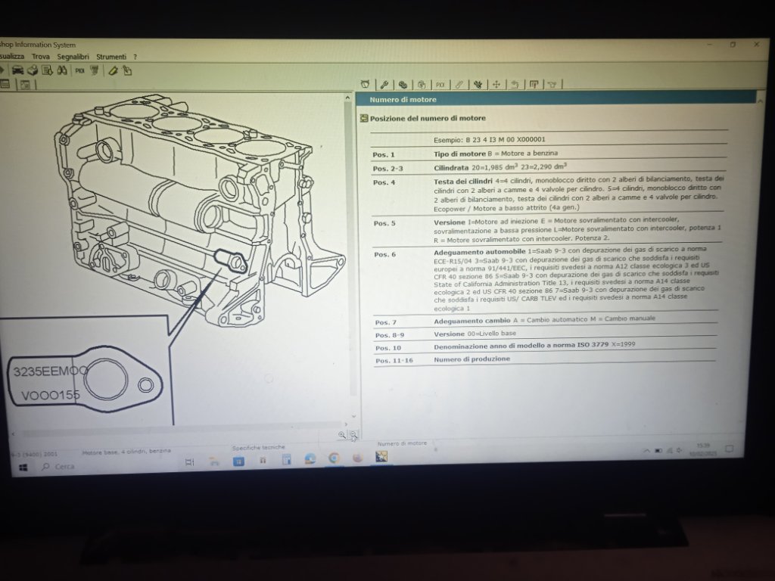Zoom out on the engine diagram

pyautogui.click(x=353, y=435)
